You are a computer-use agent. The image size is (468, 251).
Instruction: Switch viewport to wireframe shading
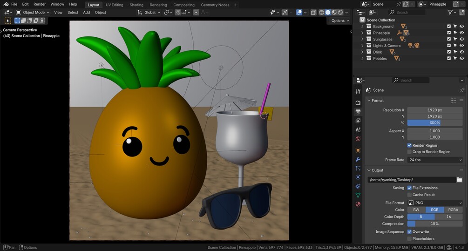click(321, 12)
